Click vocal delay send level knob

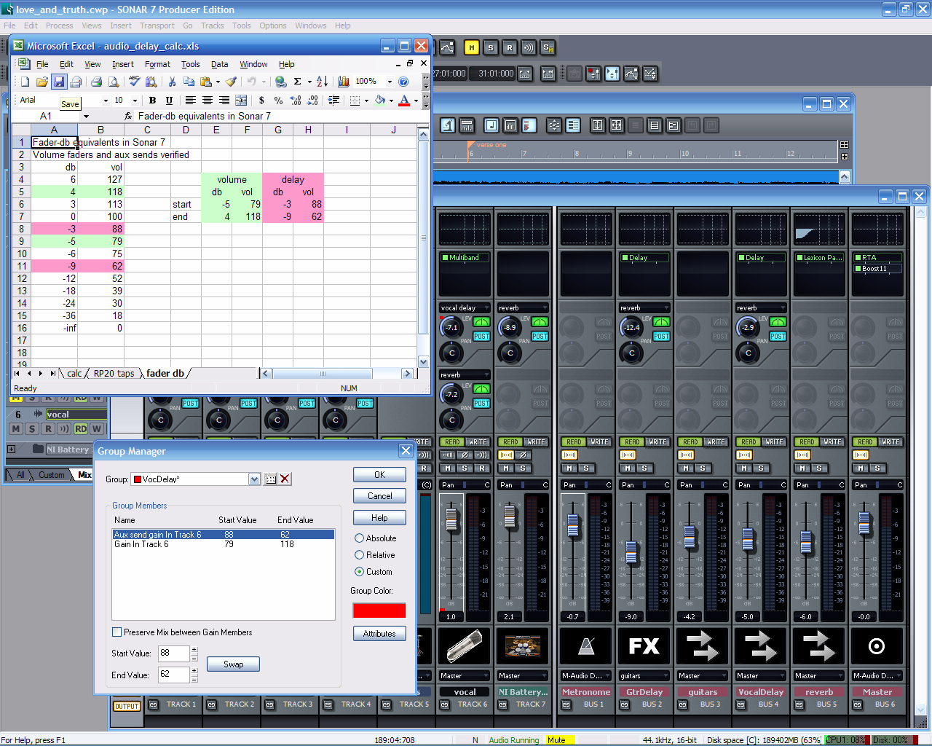[x=451, y=328]
